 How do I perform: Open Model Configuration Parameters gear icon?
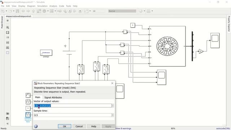tap(44, 11)
